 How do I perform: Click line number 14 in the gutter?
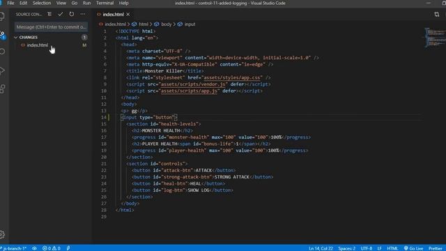(104, 117)
